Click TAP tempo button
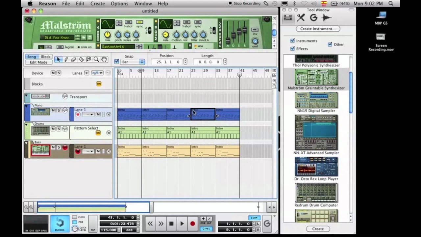This screenshot has height=237, width=421. [x=93, y=224]
